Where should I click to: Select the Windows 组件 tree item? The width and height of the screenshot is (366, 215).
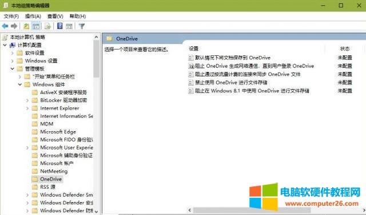click(x=49, y=84)
